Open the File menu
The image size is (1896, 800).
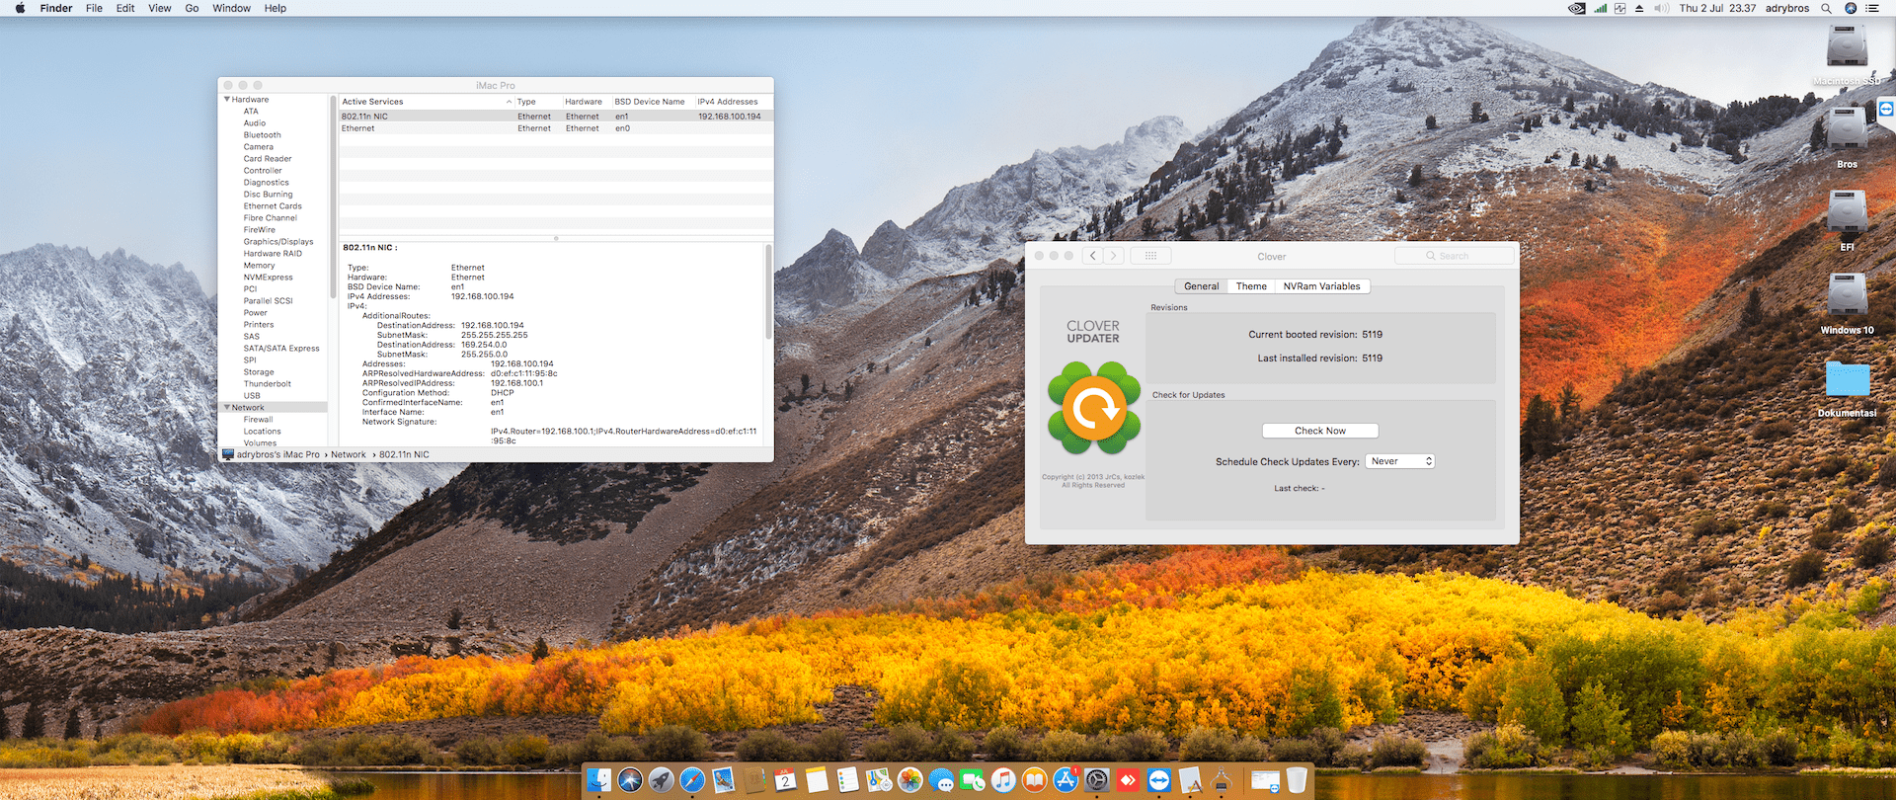tap(94, 8)
